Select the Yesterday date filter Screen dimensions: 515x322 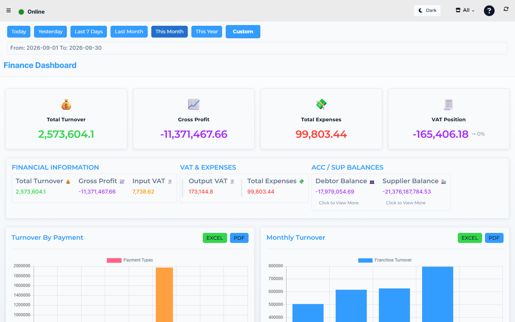pyautogui.click(x=50, y=31)
